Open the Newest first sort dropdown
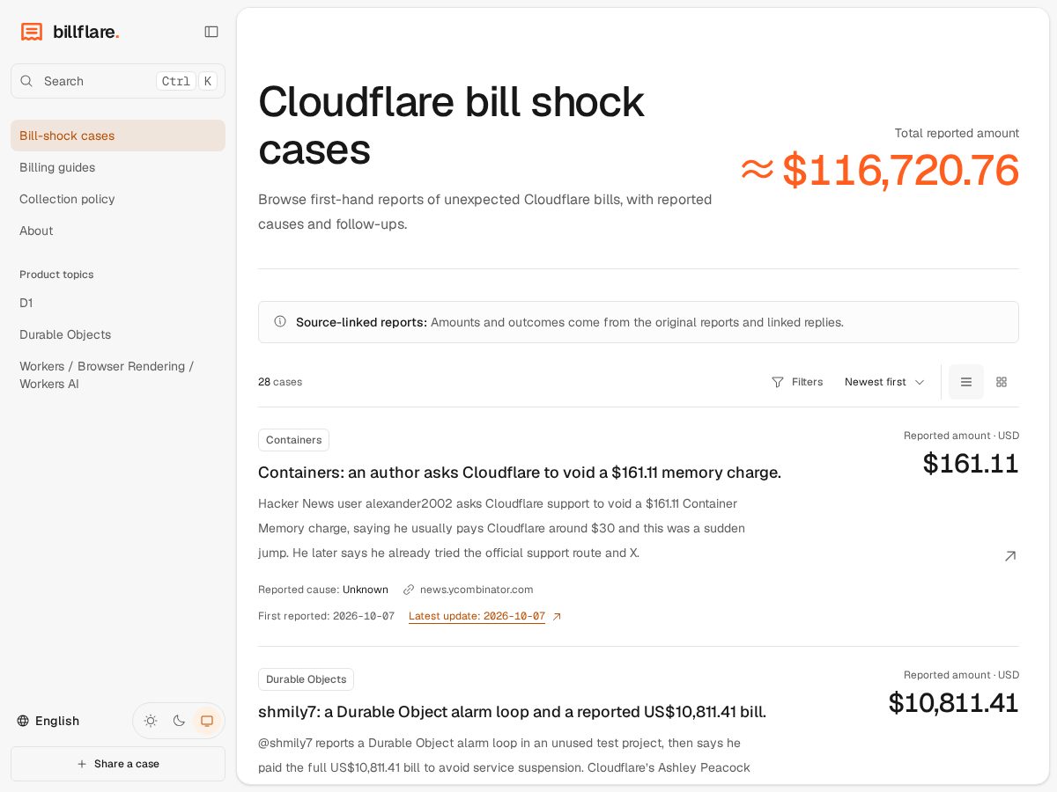 [x=884, y=382]
